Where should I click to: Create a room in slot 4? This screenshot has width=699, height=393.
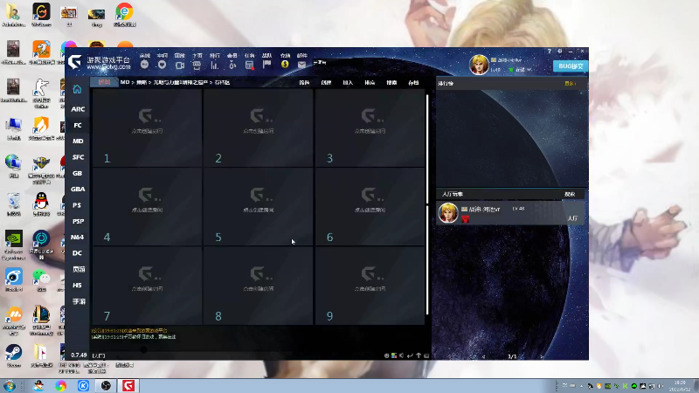148,206
